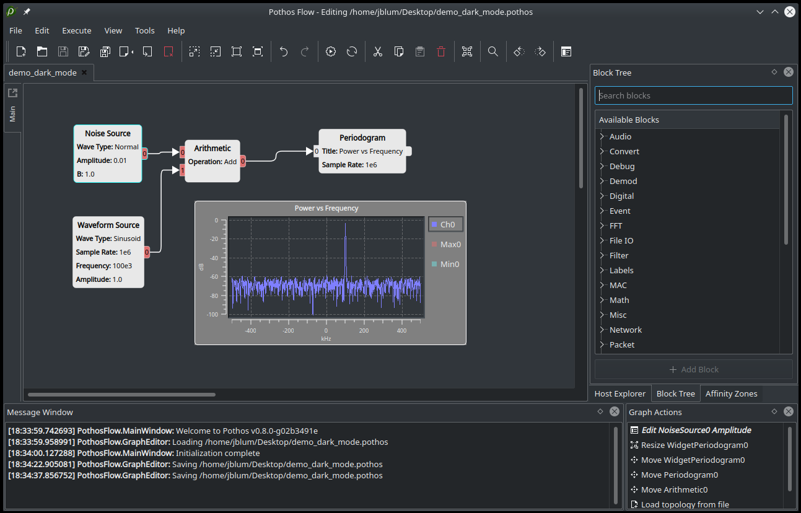Click the full-screen view toolbar icon
Screen dimensions: 801x513
click(x=258, y=51)
